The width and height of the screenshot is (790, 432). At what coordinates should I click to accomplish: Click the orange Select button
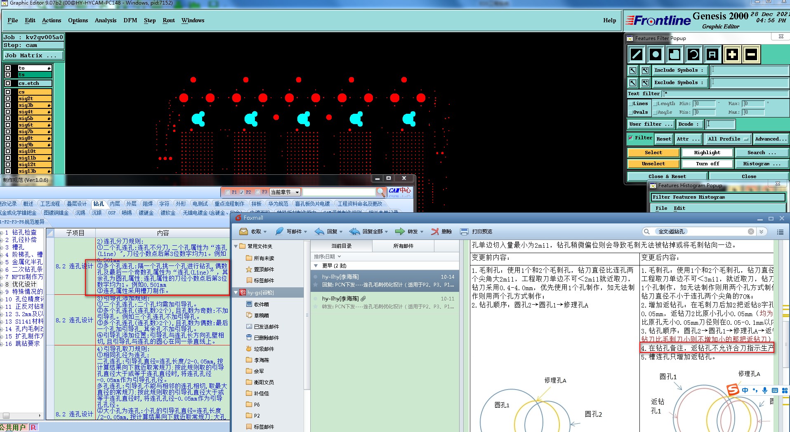[x=653, y=153]
